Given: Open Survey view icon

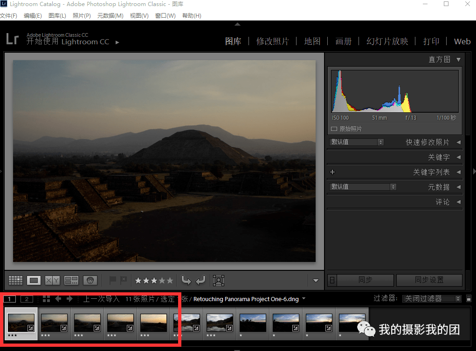Looking at the screenshot, I should pos(71,280).
